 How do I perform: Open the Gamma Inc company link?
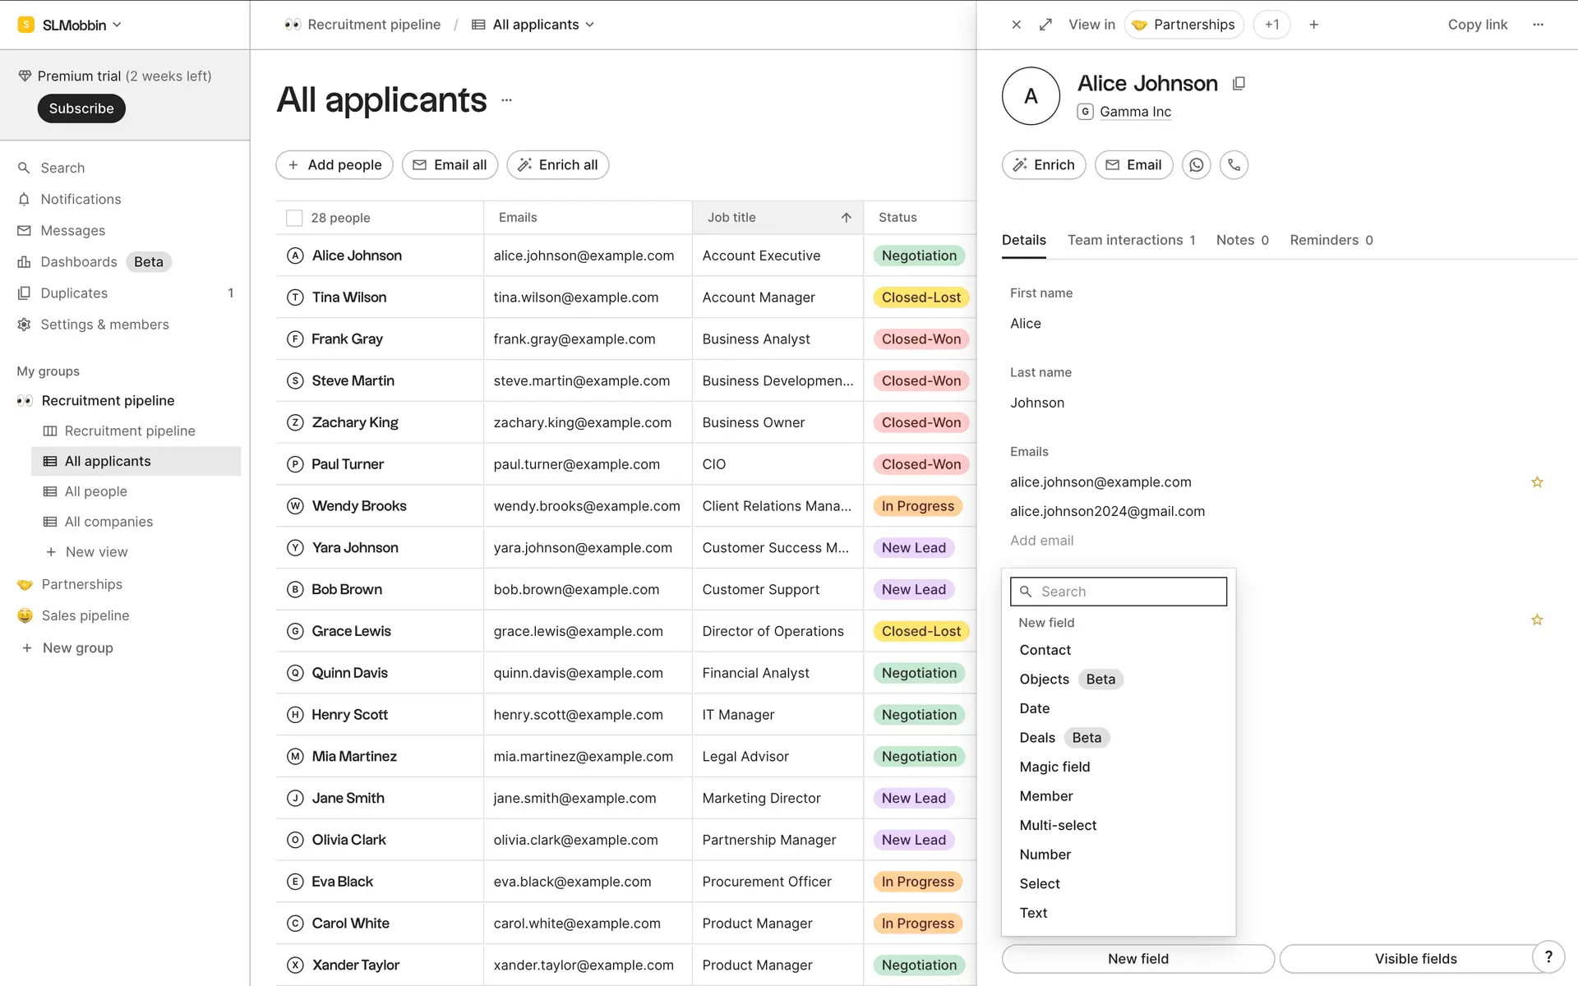coord(1136,112)
